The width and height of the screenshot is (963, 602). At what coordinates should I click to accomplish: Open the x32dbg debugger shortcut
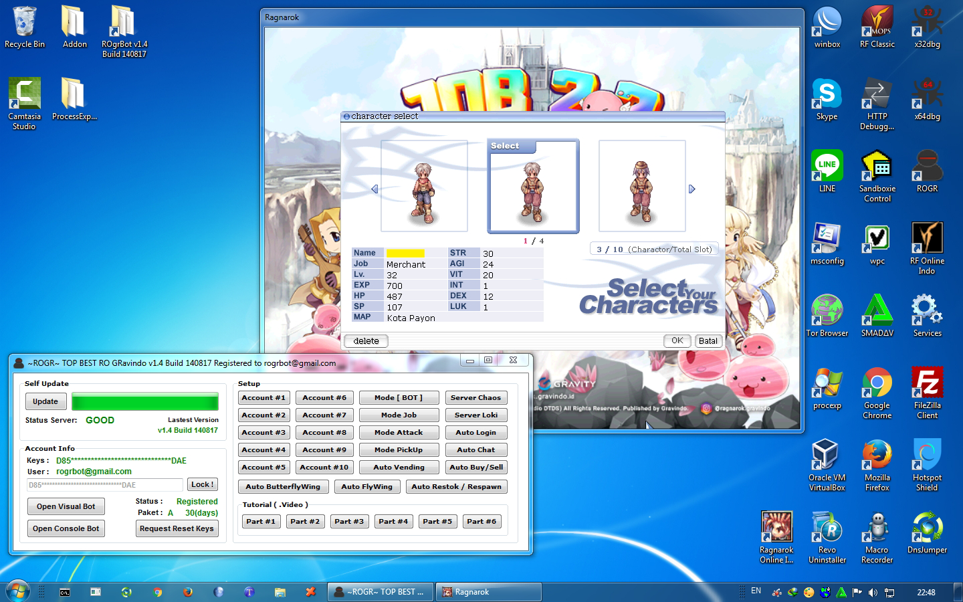click(928, 27)
